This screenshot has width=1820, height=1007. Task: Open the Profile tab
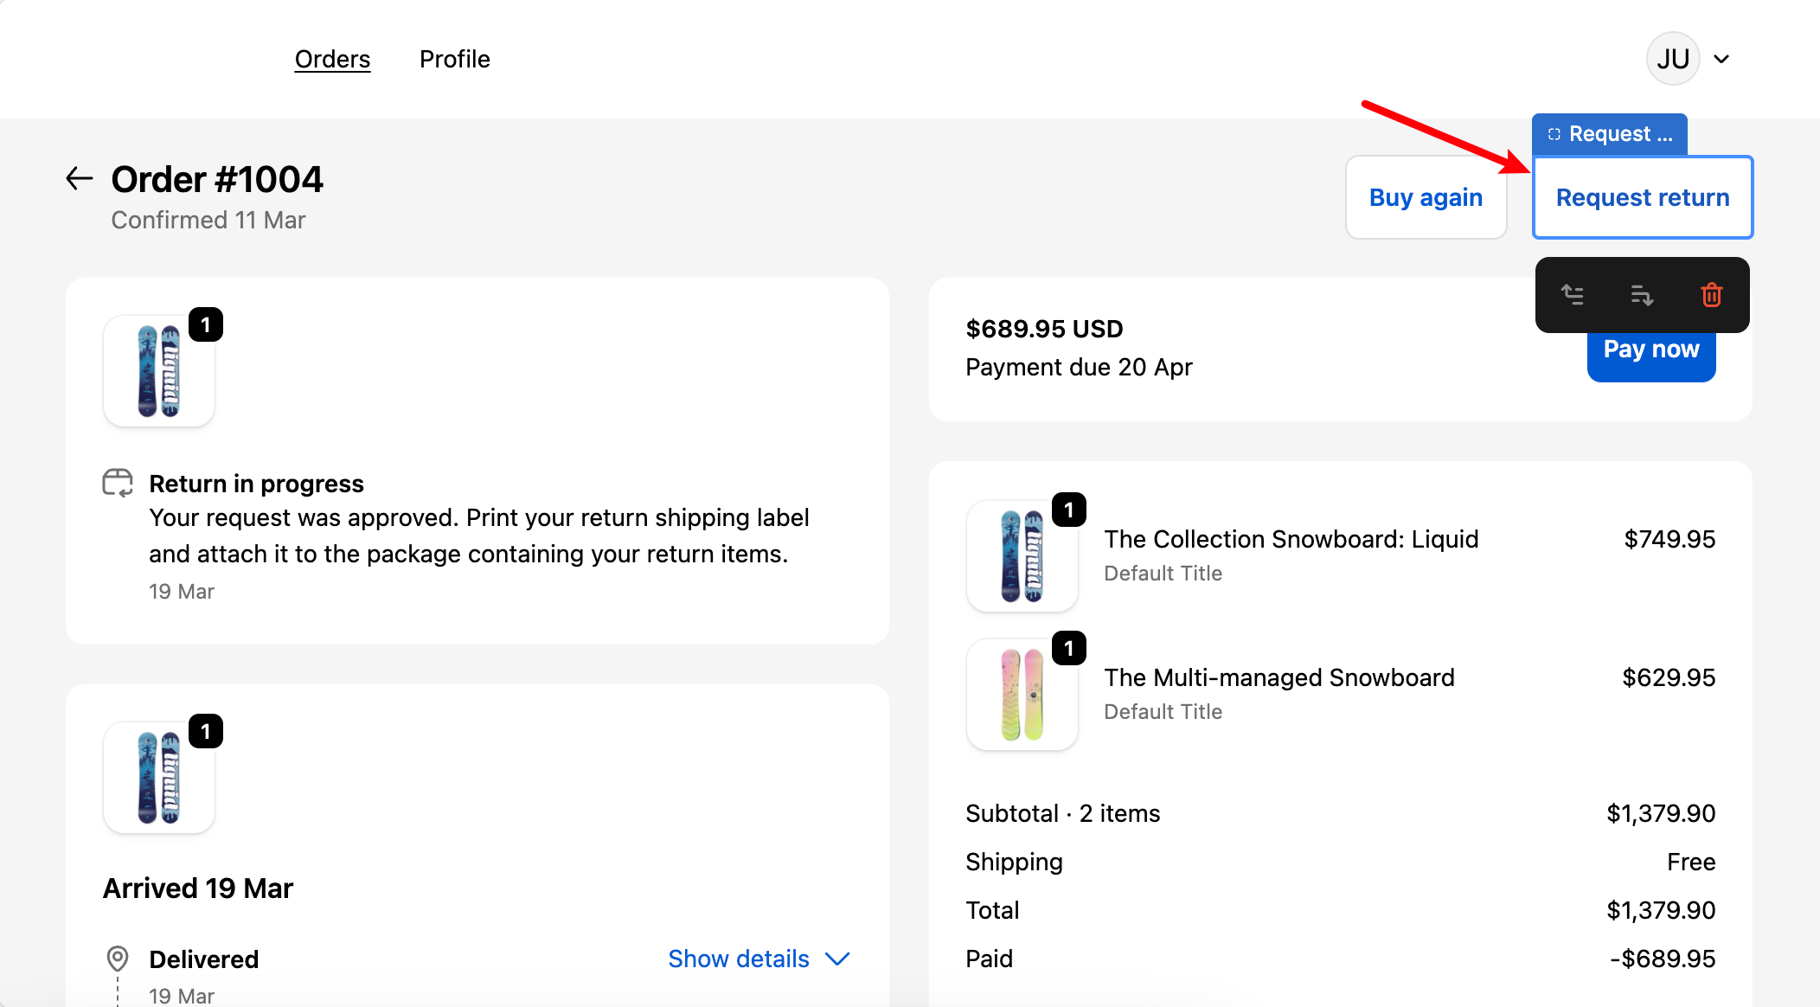click(454, 59)
